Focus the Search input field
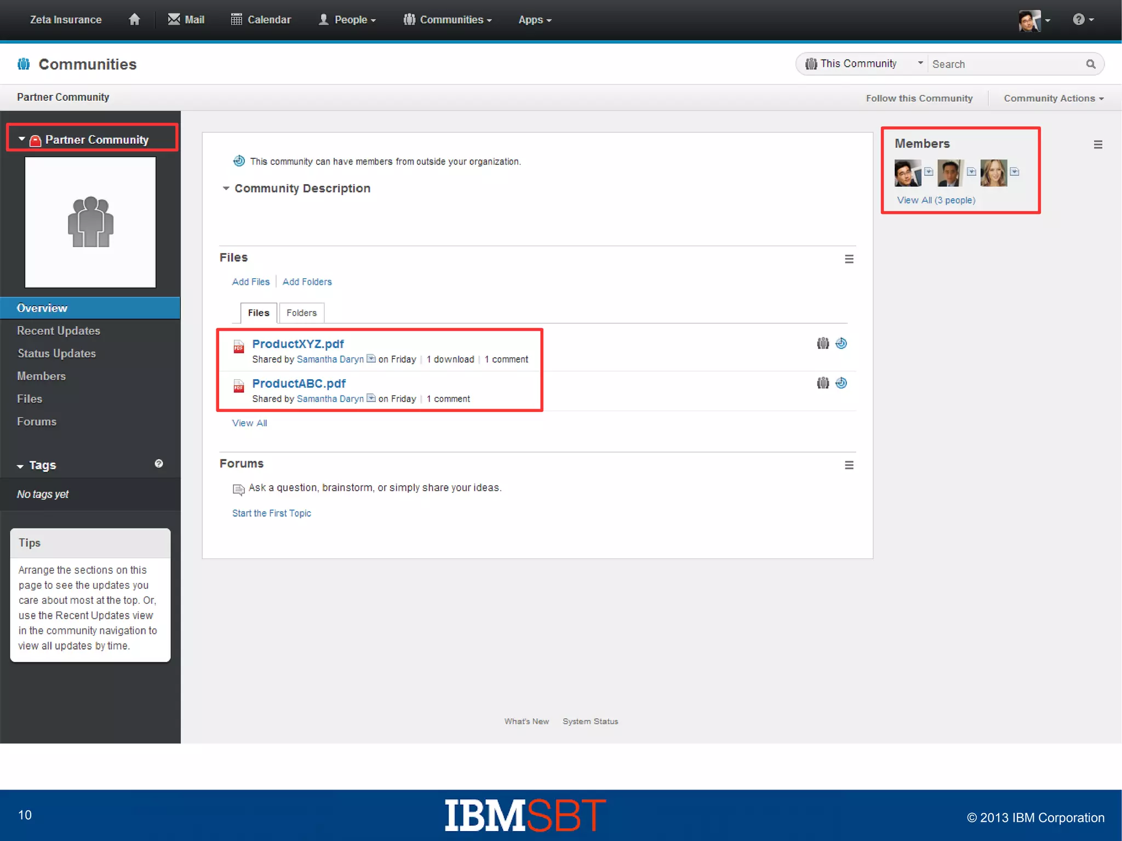This screenshot has height=841, width=1122. pyautogui.click(x=1006, y=64)
